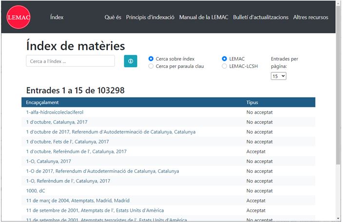Image resolution: width=343 pixels, height=223 pixels.
Task: Open entry 1 d'octubre, Catalunya, 2017
Action: (57, 122)
